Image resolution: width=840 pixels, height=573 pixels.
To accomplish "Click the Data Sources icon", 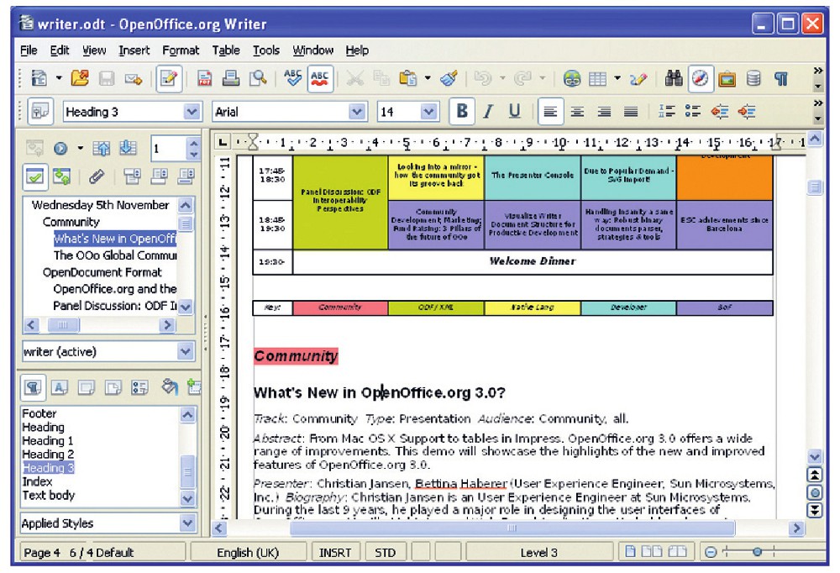I will coord(753,79).
